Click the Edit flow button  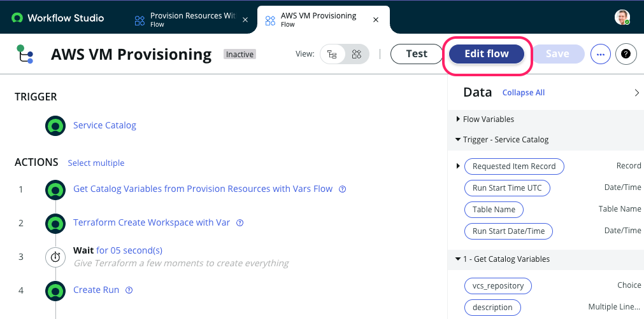(487, 54)
